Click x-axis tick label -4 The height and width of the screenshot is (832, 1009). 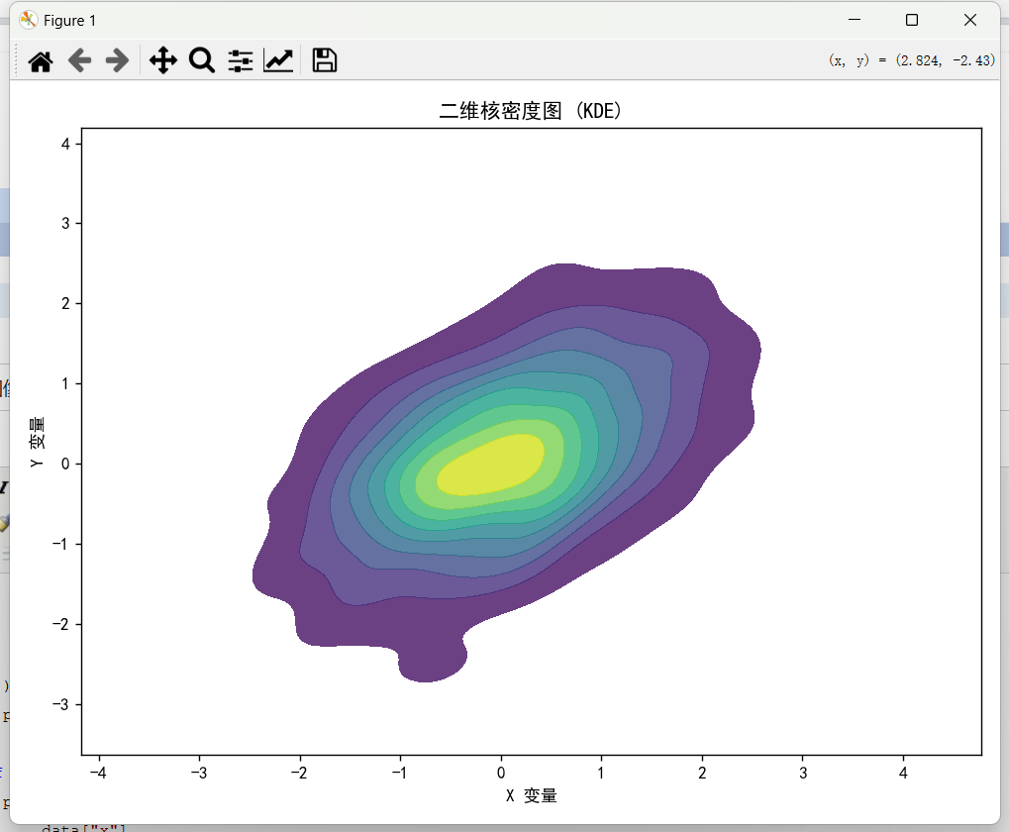coord(98,773)
